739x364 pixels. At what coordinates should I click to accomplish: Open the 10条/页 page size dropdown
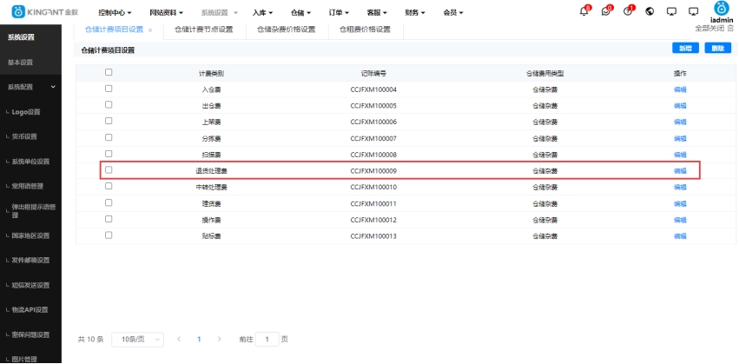tap(137, 340)
